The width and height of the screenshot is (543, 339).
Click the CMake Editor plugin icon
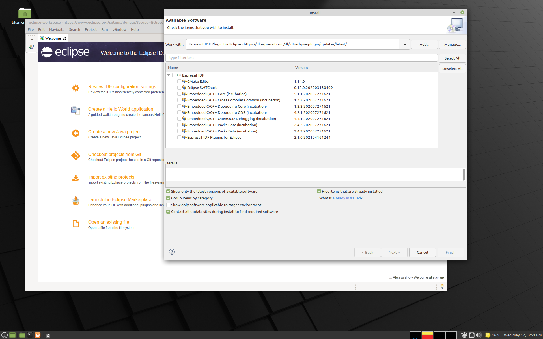pyautogui.click(x=184, y=81)
